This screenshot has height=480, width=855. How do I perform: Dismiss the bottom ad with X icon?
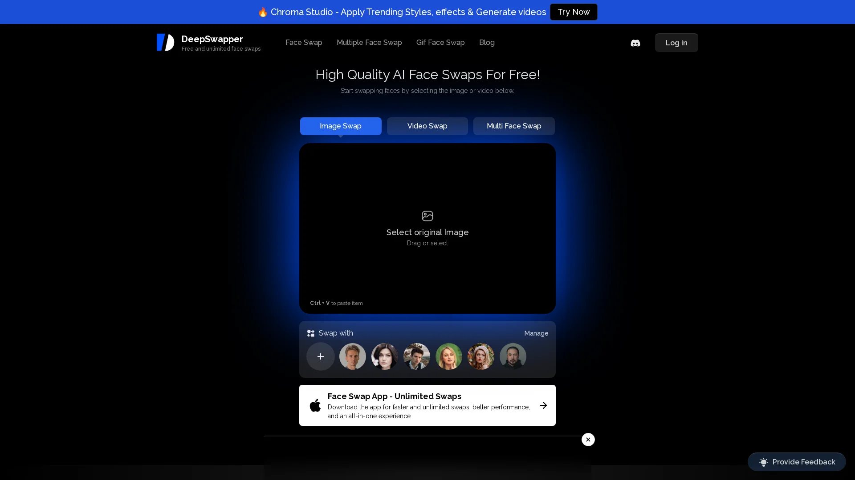(588, 440)
